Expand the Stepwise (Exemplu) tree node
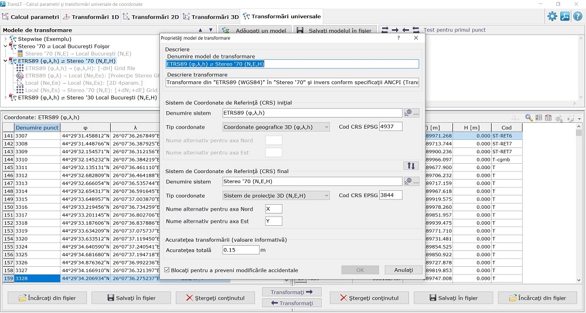This screenshot has width=586, height=313. pos(5,39)
